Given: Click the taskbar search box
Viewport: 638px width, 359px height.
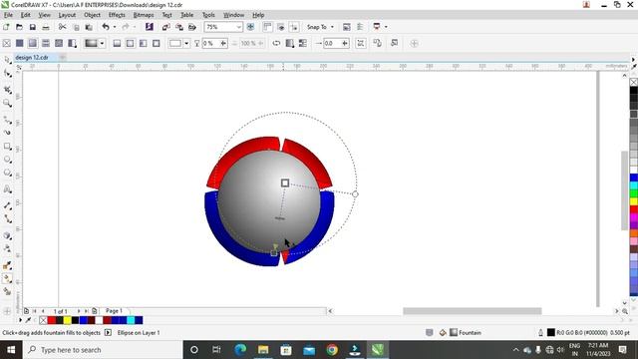Looking at the screenshot, I should [103, 350].
